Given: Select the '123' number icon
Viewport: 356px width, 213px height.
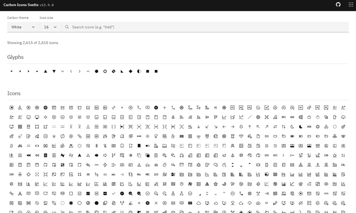Looking at the screenshot, I should (156, 174).
